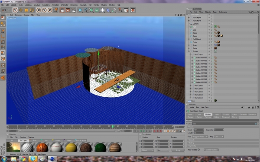Render the active view with the clapperboard icon
The width and height of the screenshot is (260, 162).
(x=62, y=10)
